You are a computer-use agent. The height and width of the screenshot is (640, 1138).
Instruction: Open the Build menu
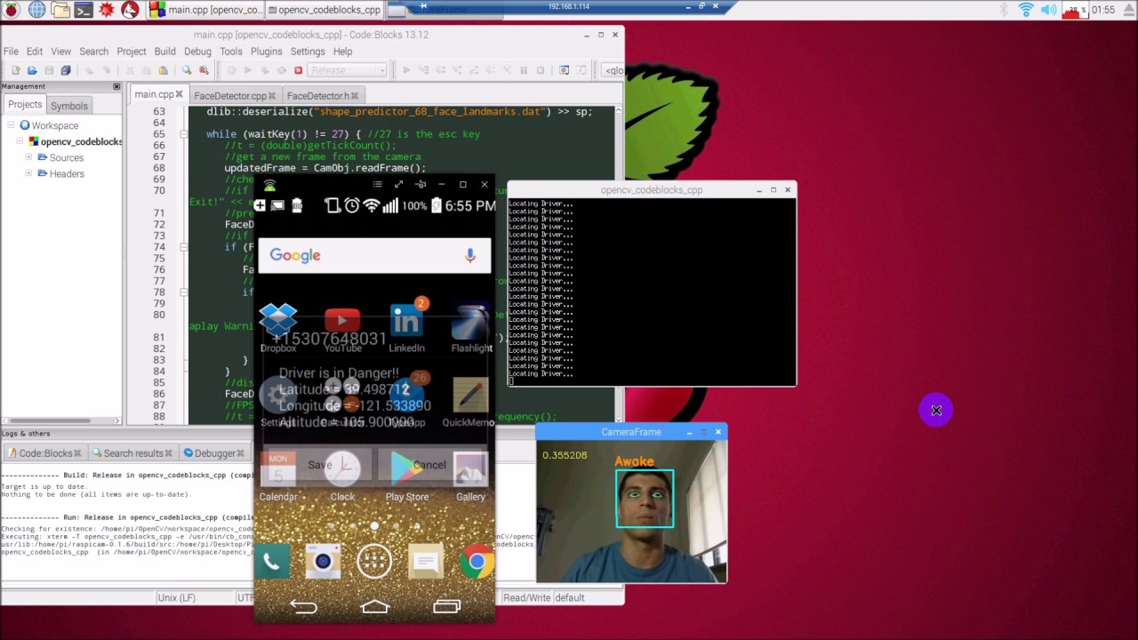coord(164,52)
